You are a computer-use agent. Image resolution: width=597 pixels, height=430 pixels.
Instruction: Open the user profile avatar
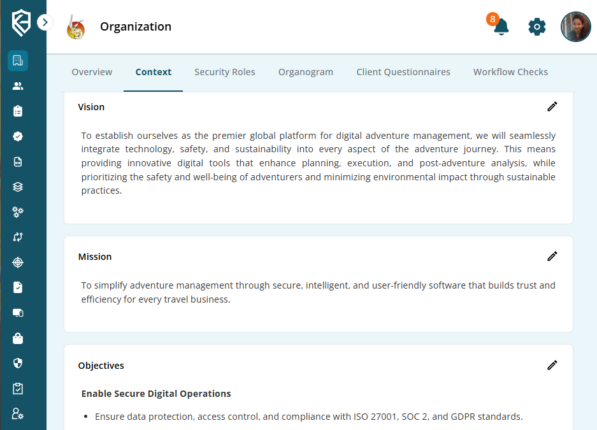[x=575, y=26]
